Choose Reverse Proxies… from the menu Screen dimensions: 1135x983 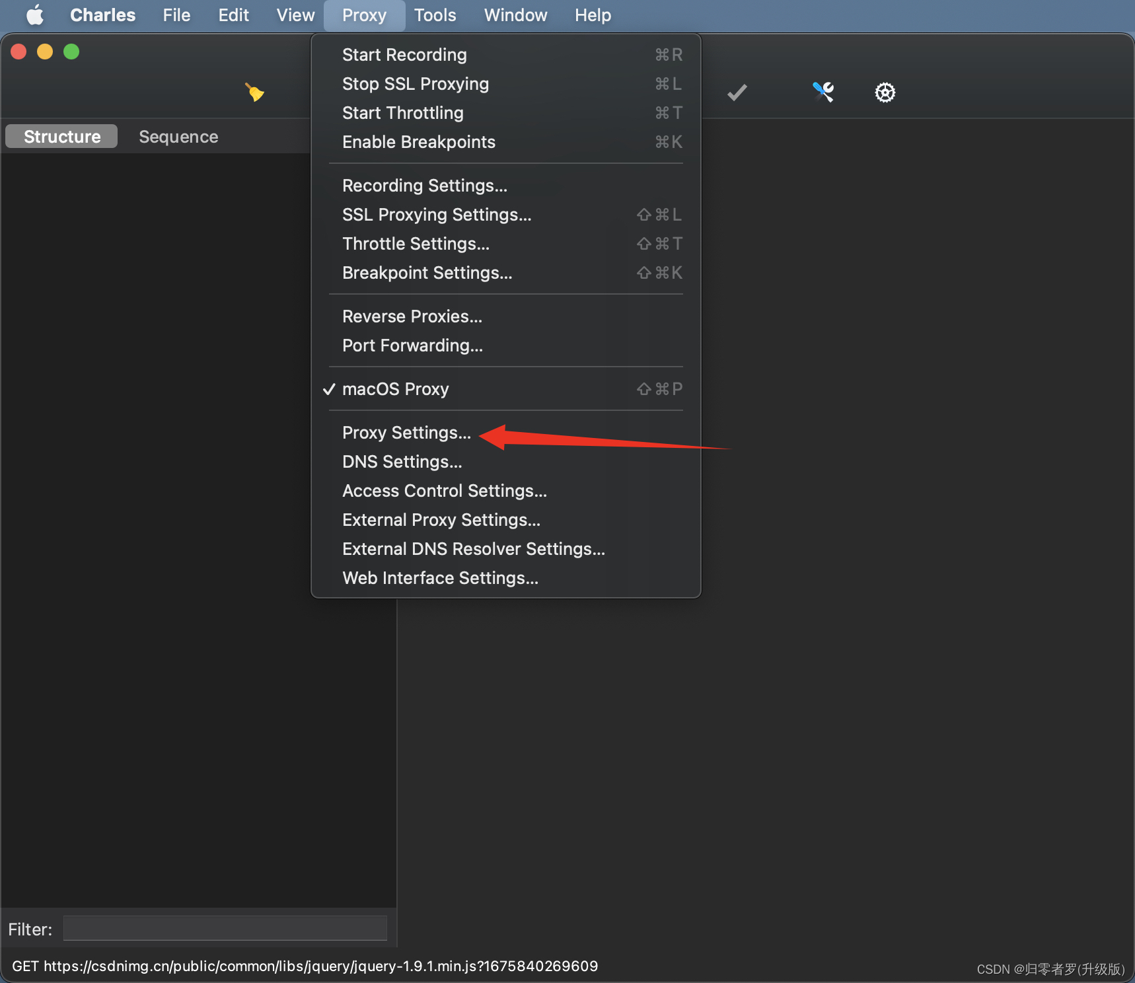coord(506,316)
